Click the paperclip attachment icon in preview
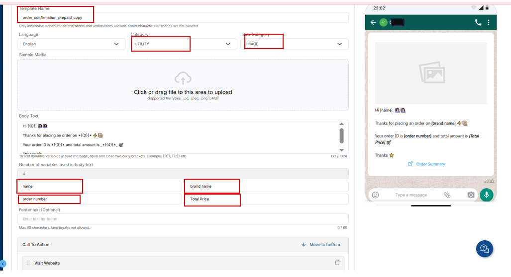The width and height of the screenshot is (511, 277). [x=447, y=195]
